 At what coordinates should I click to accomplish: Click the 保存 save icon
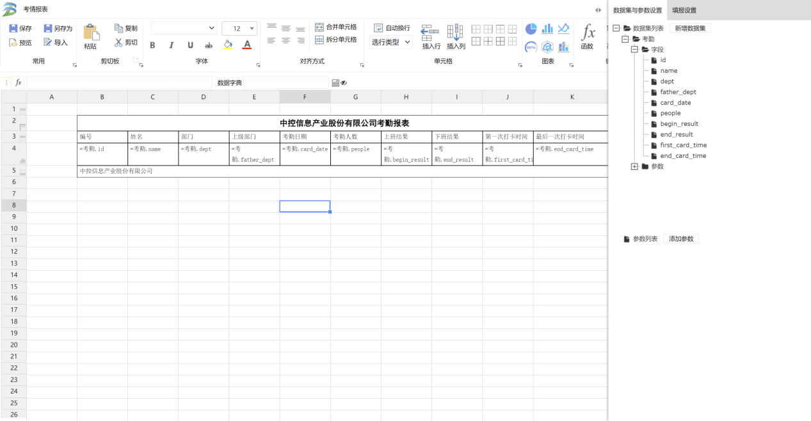(13, 29)
